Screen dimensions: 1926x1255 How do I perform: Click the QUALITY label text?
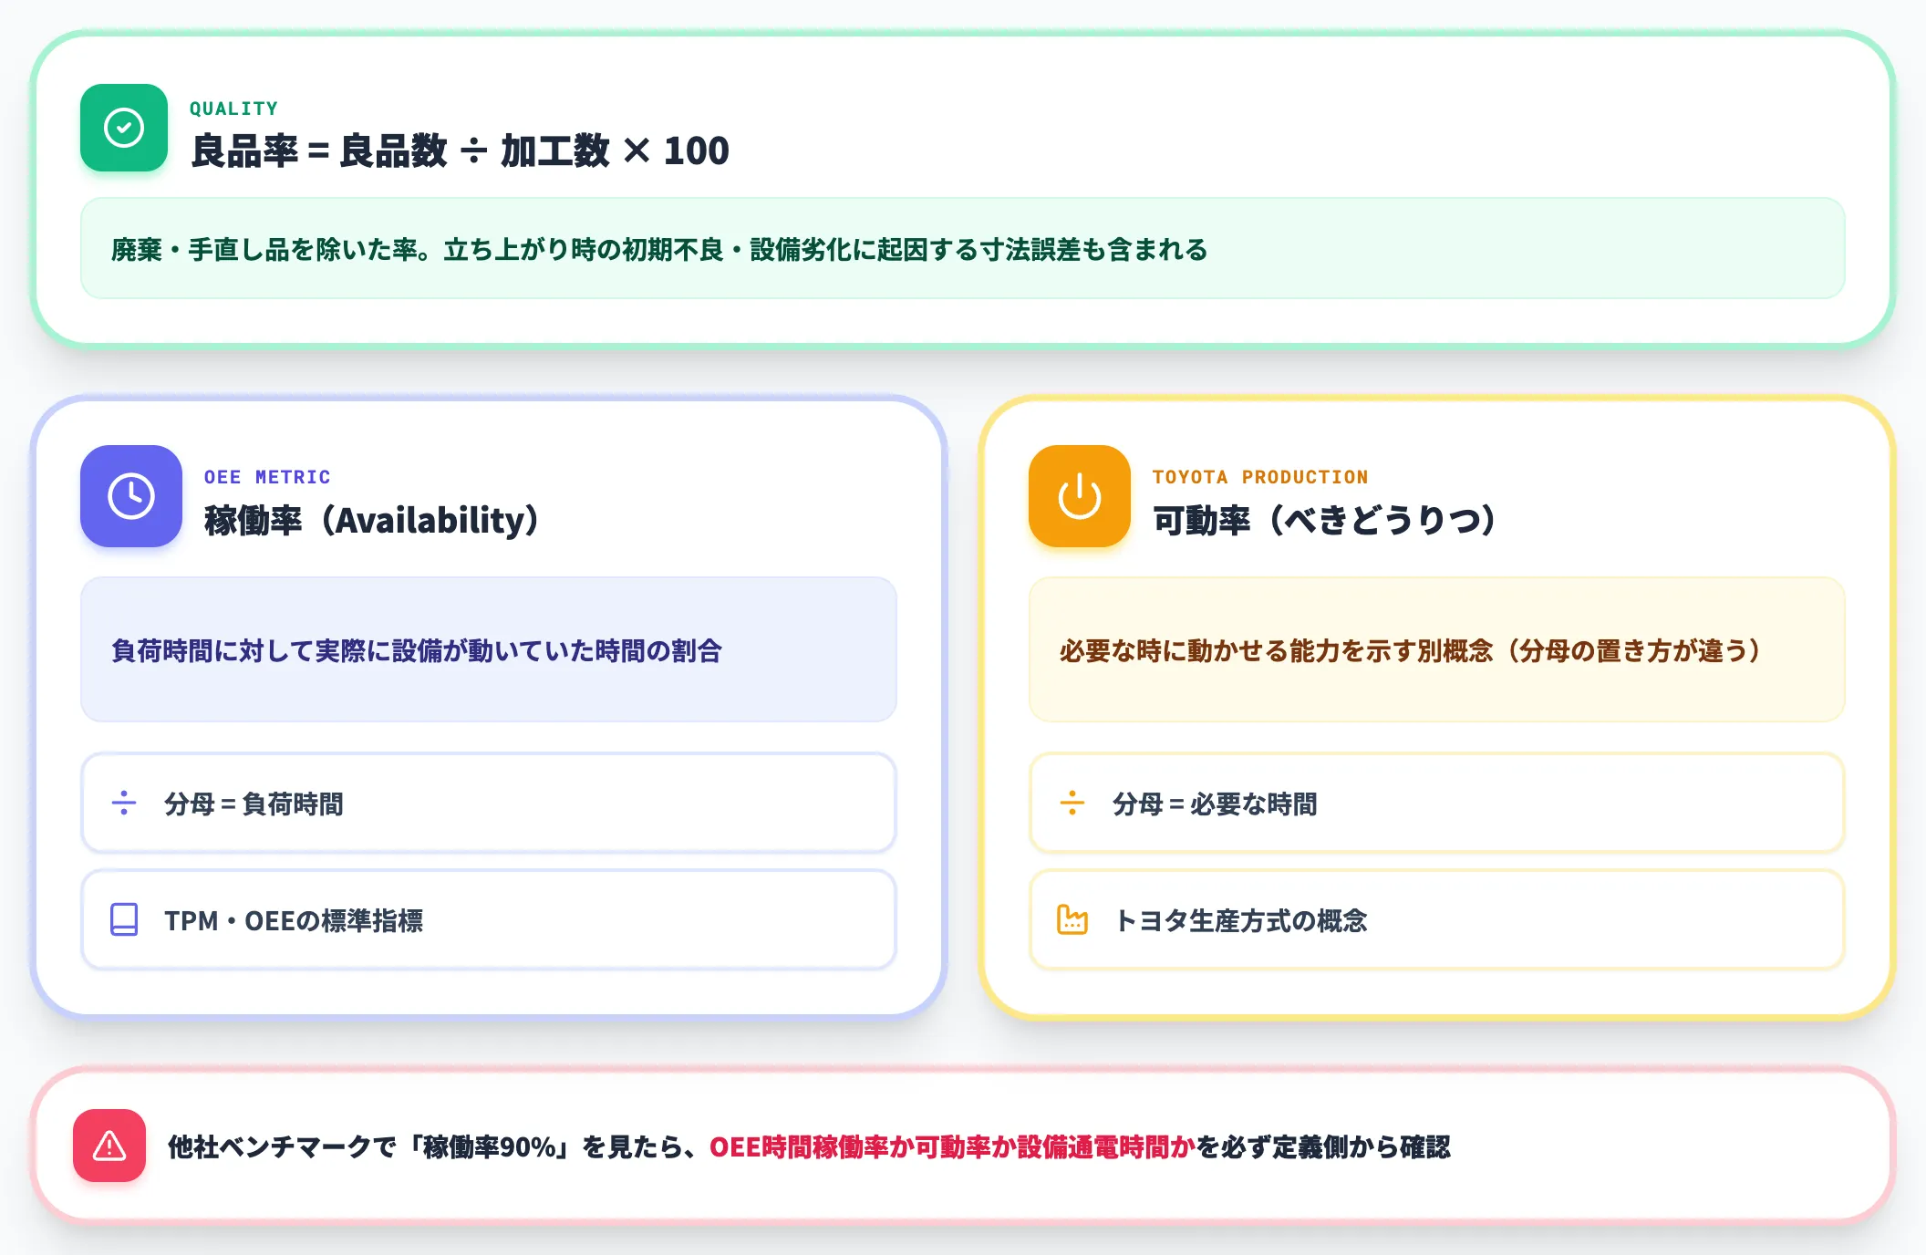pyautogui.click(x=233, y=109)
